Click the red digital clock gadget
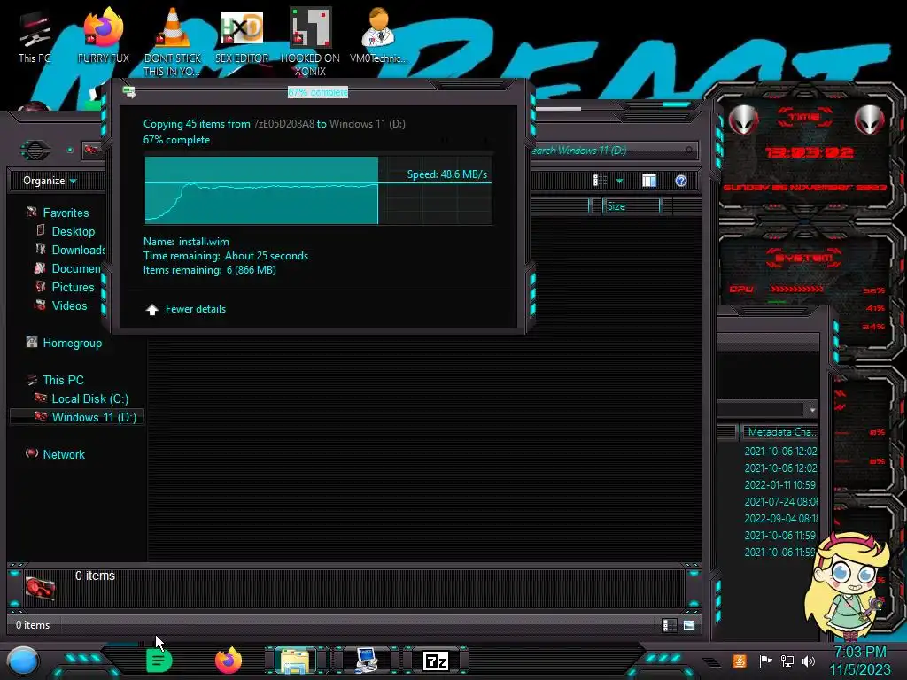 coord(810,152)
